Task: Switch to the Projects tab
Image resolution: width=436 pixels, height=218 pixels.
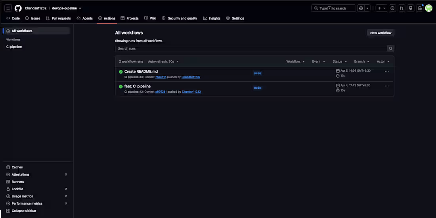Action: 130,18
